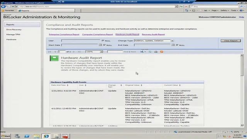Open the Change Type dropdown

[x=172, y=41]
